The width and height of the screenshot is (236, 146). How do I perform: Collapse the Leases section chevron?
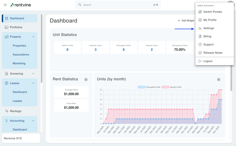33,83
